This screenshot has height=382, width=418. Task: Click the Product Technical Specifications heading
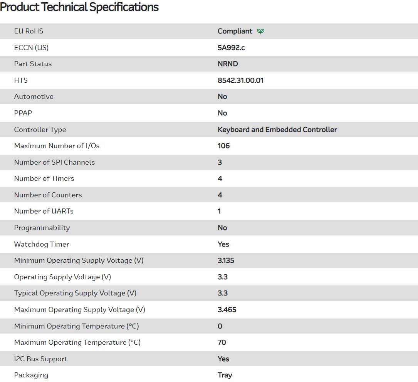coord(79,7)
